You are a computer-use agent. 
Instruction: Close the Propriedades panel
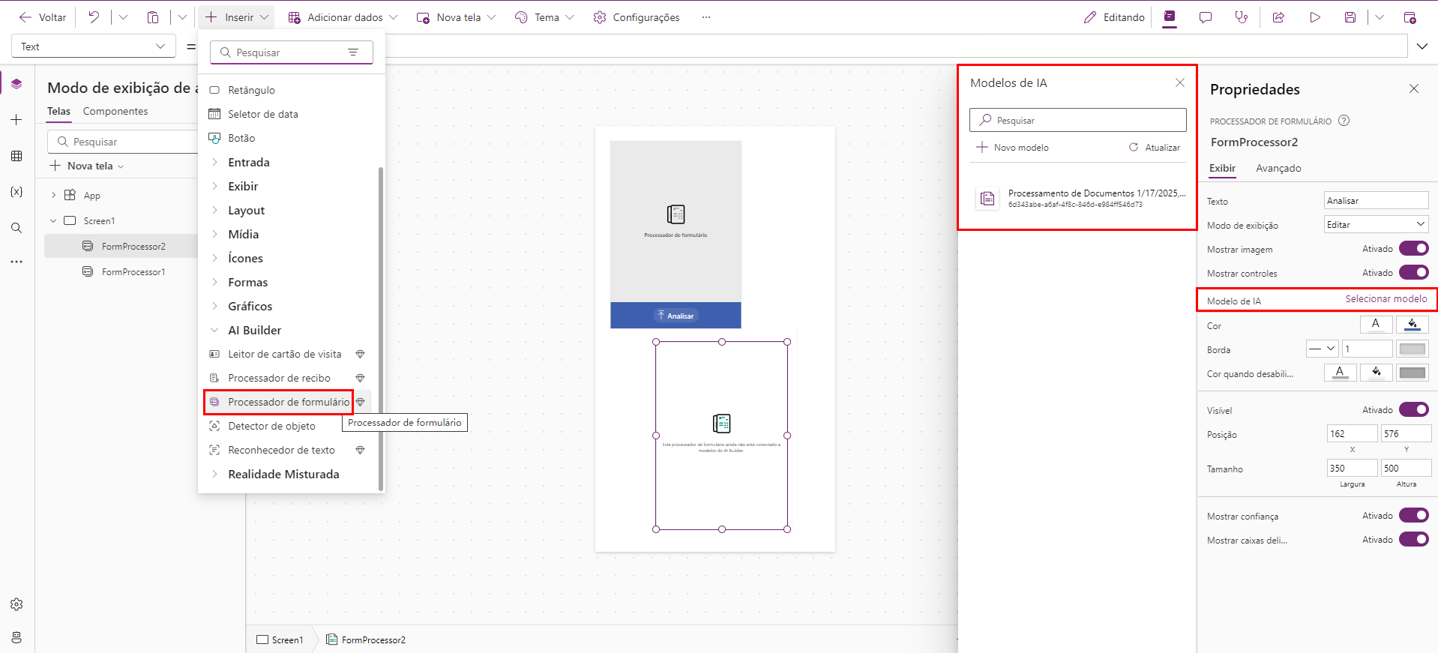tap(1414, 88)
